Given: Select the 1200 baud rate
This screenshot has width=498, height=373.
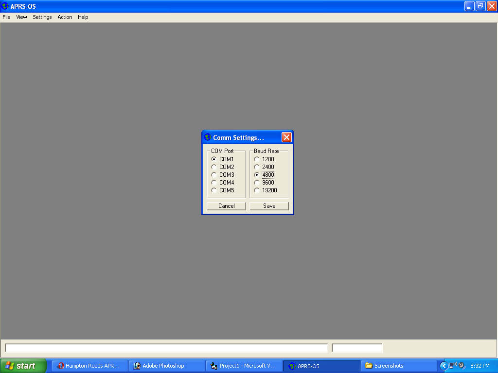Looking at the screenshot, I should click(x=264, y=159).
